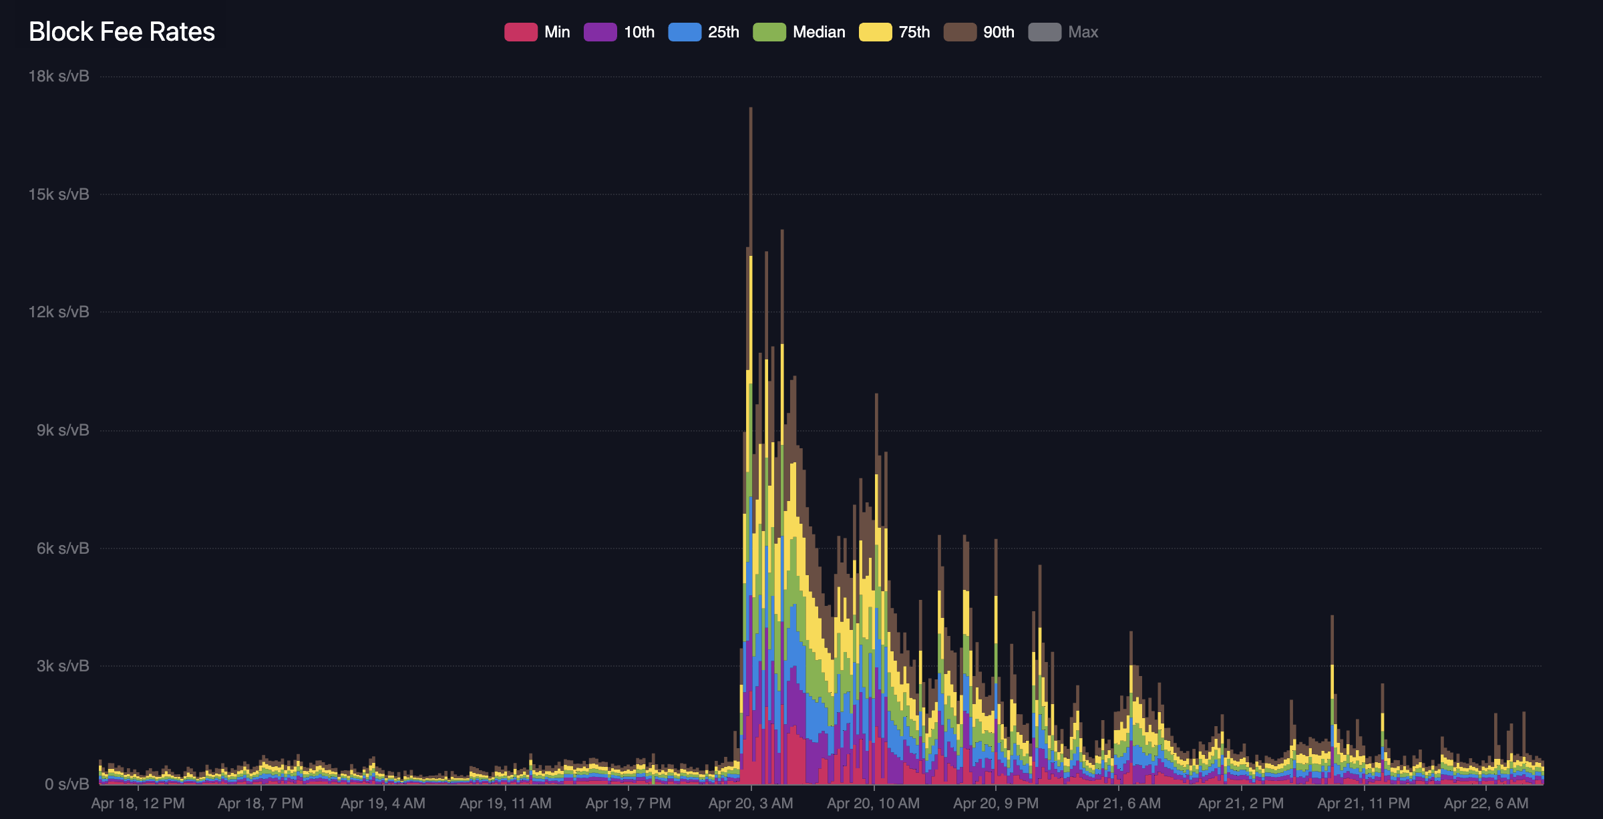Click the 75th legend label text
This screenshot has width=1603, height=819.
[x=914, y=32]
